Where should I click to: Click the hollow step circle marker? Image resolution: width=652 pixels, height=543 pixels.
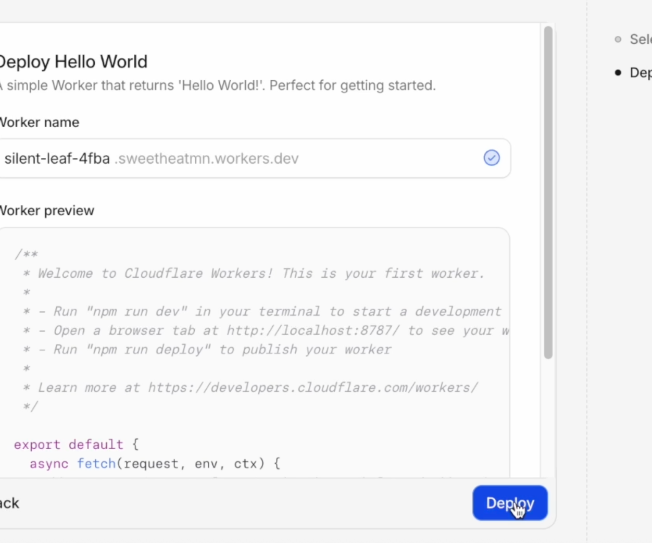[x=618, y=39]
